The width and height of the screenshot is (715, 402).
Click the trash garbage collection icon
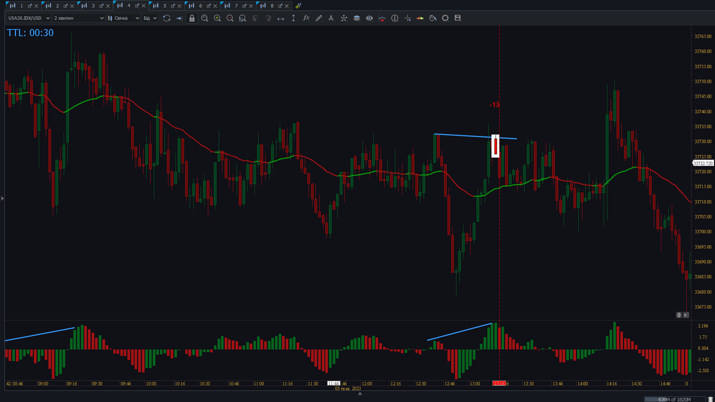click(x=711, y=399)
